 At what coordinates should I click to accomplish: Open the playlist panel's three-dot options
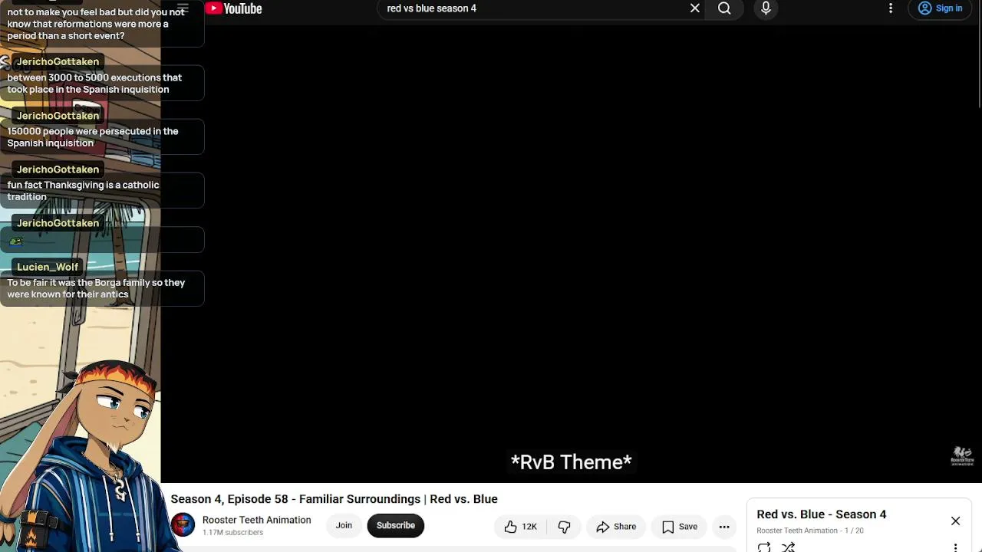click(955, 547)
